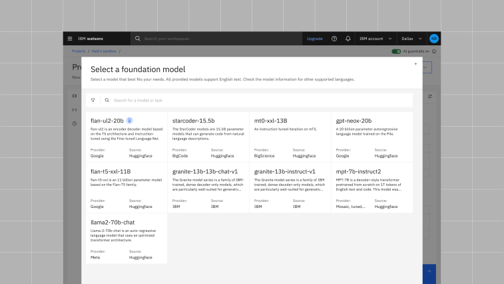Close the foundation model dialog
This screenshot has width=504, height=284.
coord(415,64)
